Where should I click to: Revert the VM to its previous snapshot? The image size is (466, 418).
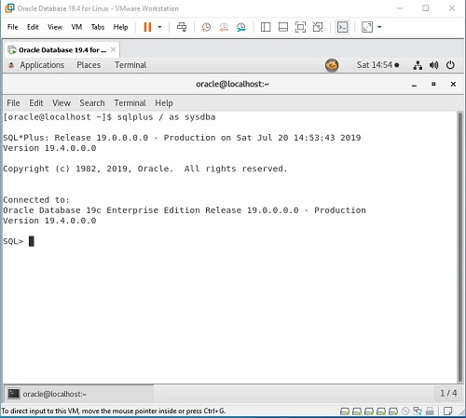[x=224, y=27]
